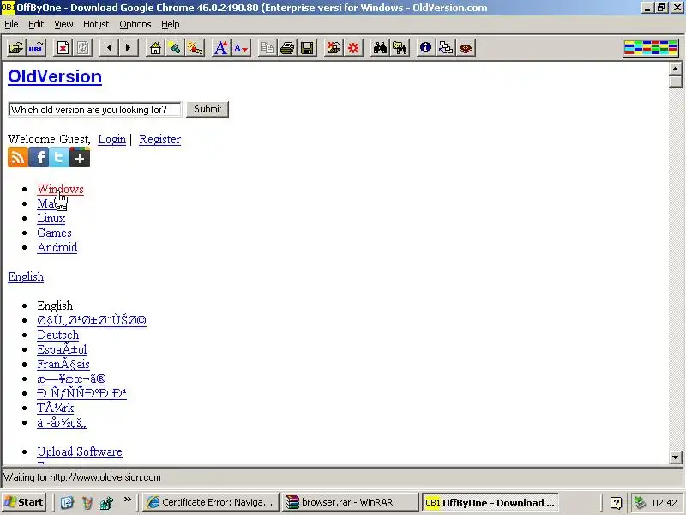Open the Help menu
Screen dimensions: 686x515
[170, 25]
